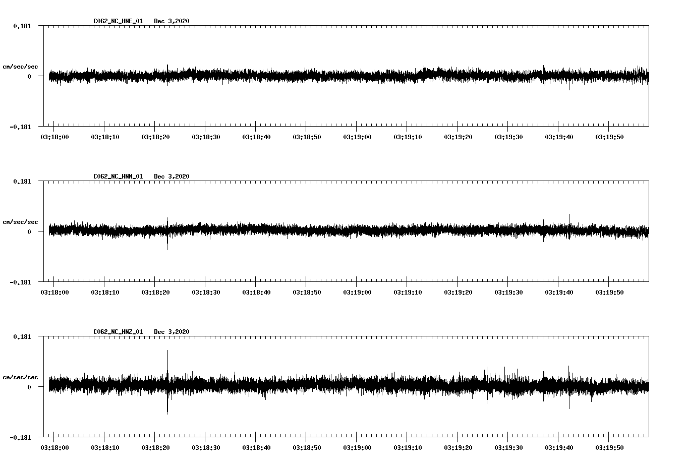Viewport: 685px width, 466px height.
Task: Click the cm/sec/sec label on middle plot
Action: (x=21, y=221)
